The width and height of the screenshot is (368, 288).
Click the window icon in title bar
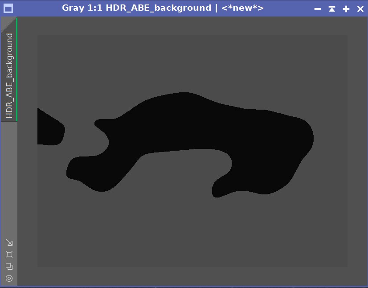[x=8, y=8]
